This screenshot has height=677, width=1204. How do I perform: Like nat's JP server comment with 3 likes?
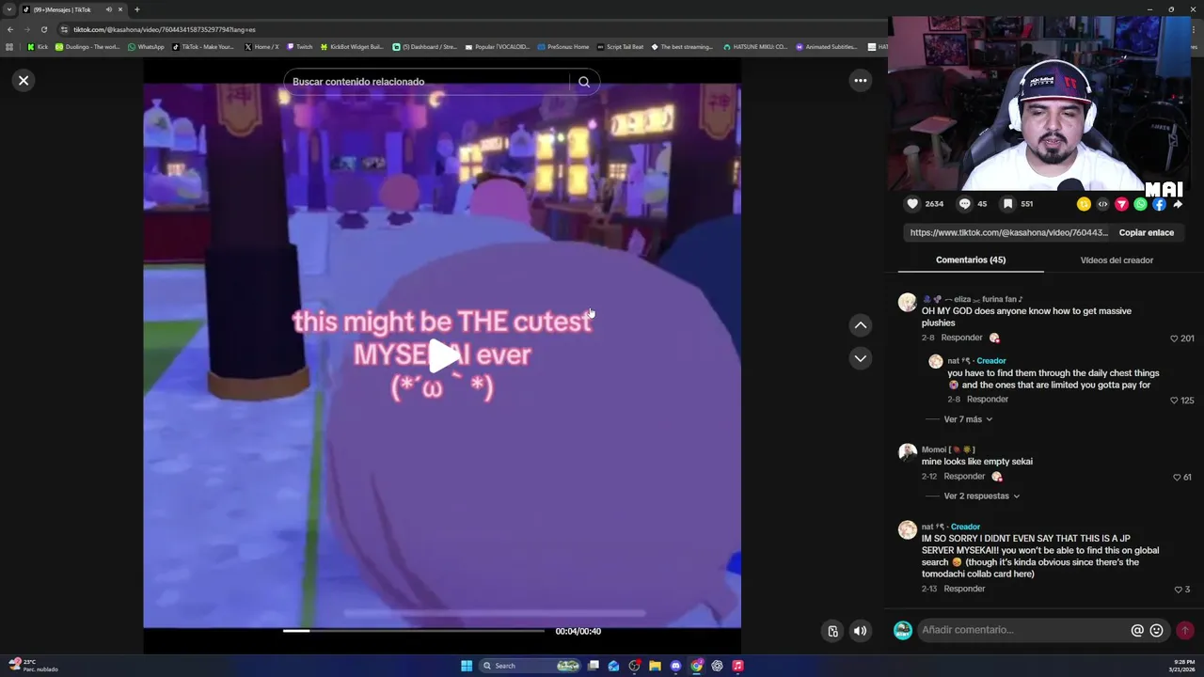click(x=1178, y=590)
